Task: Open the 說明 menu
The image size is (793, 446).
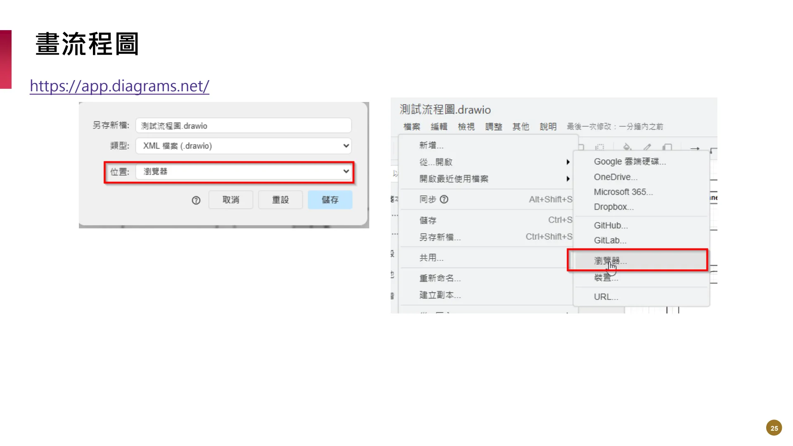Action: 548,127
